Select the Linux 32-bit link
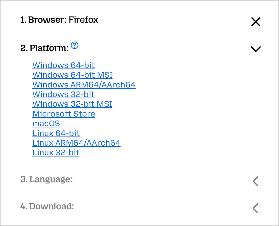 click(x=56, y=153)
